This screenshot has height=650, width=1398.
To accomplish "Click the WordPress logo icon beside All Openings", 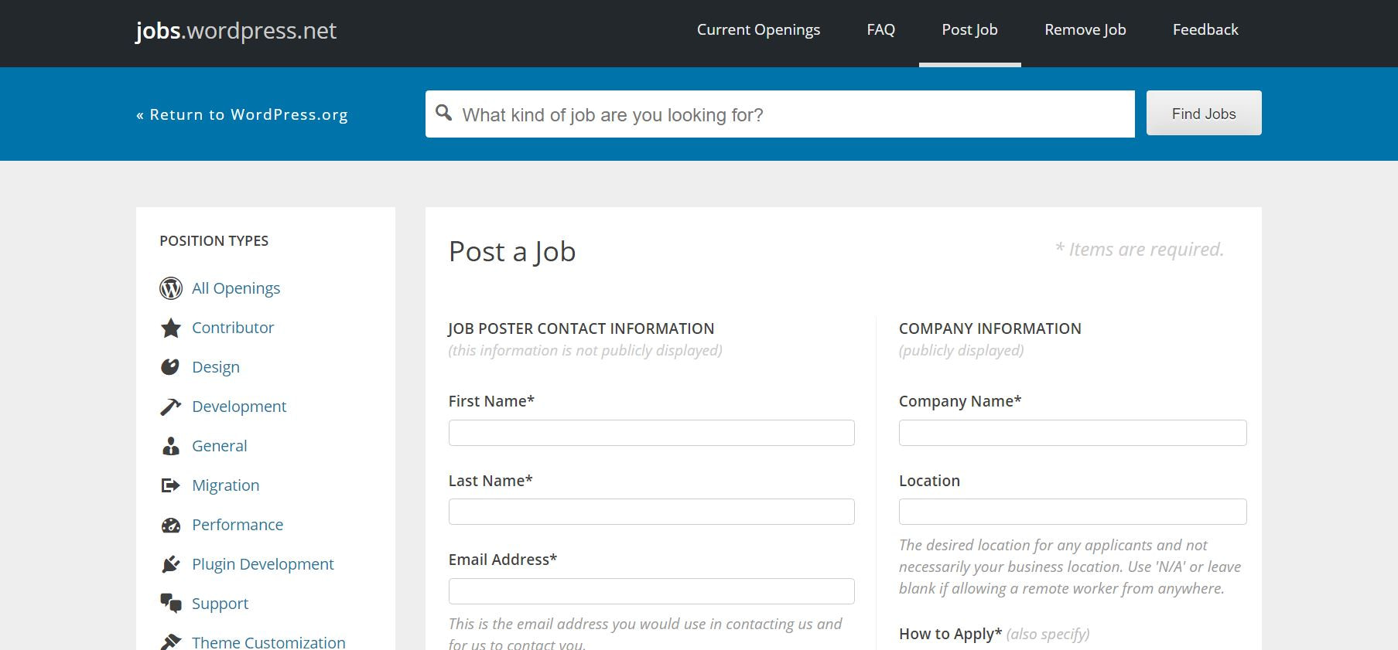I will click(x=170, y=288).
